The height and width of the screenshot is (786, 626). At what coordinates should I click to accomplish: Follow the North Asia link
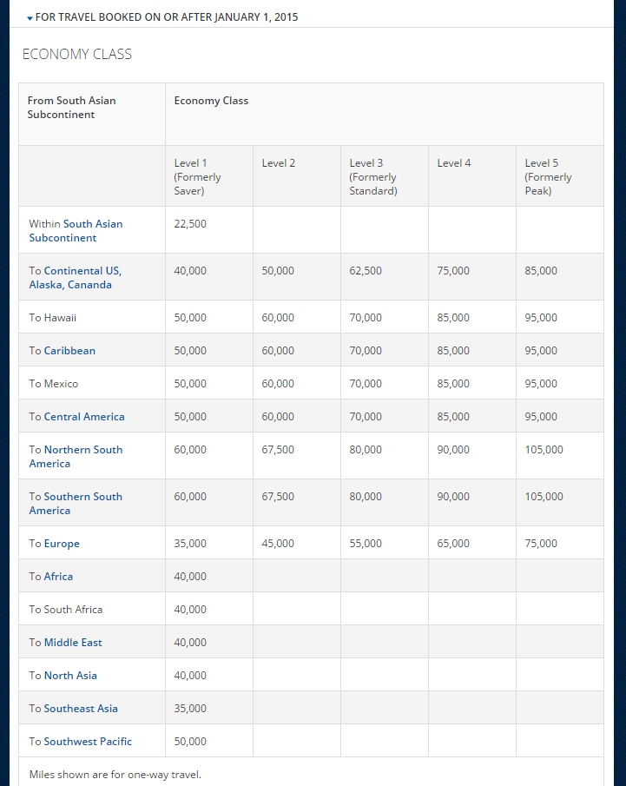[70, 675]
